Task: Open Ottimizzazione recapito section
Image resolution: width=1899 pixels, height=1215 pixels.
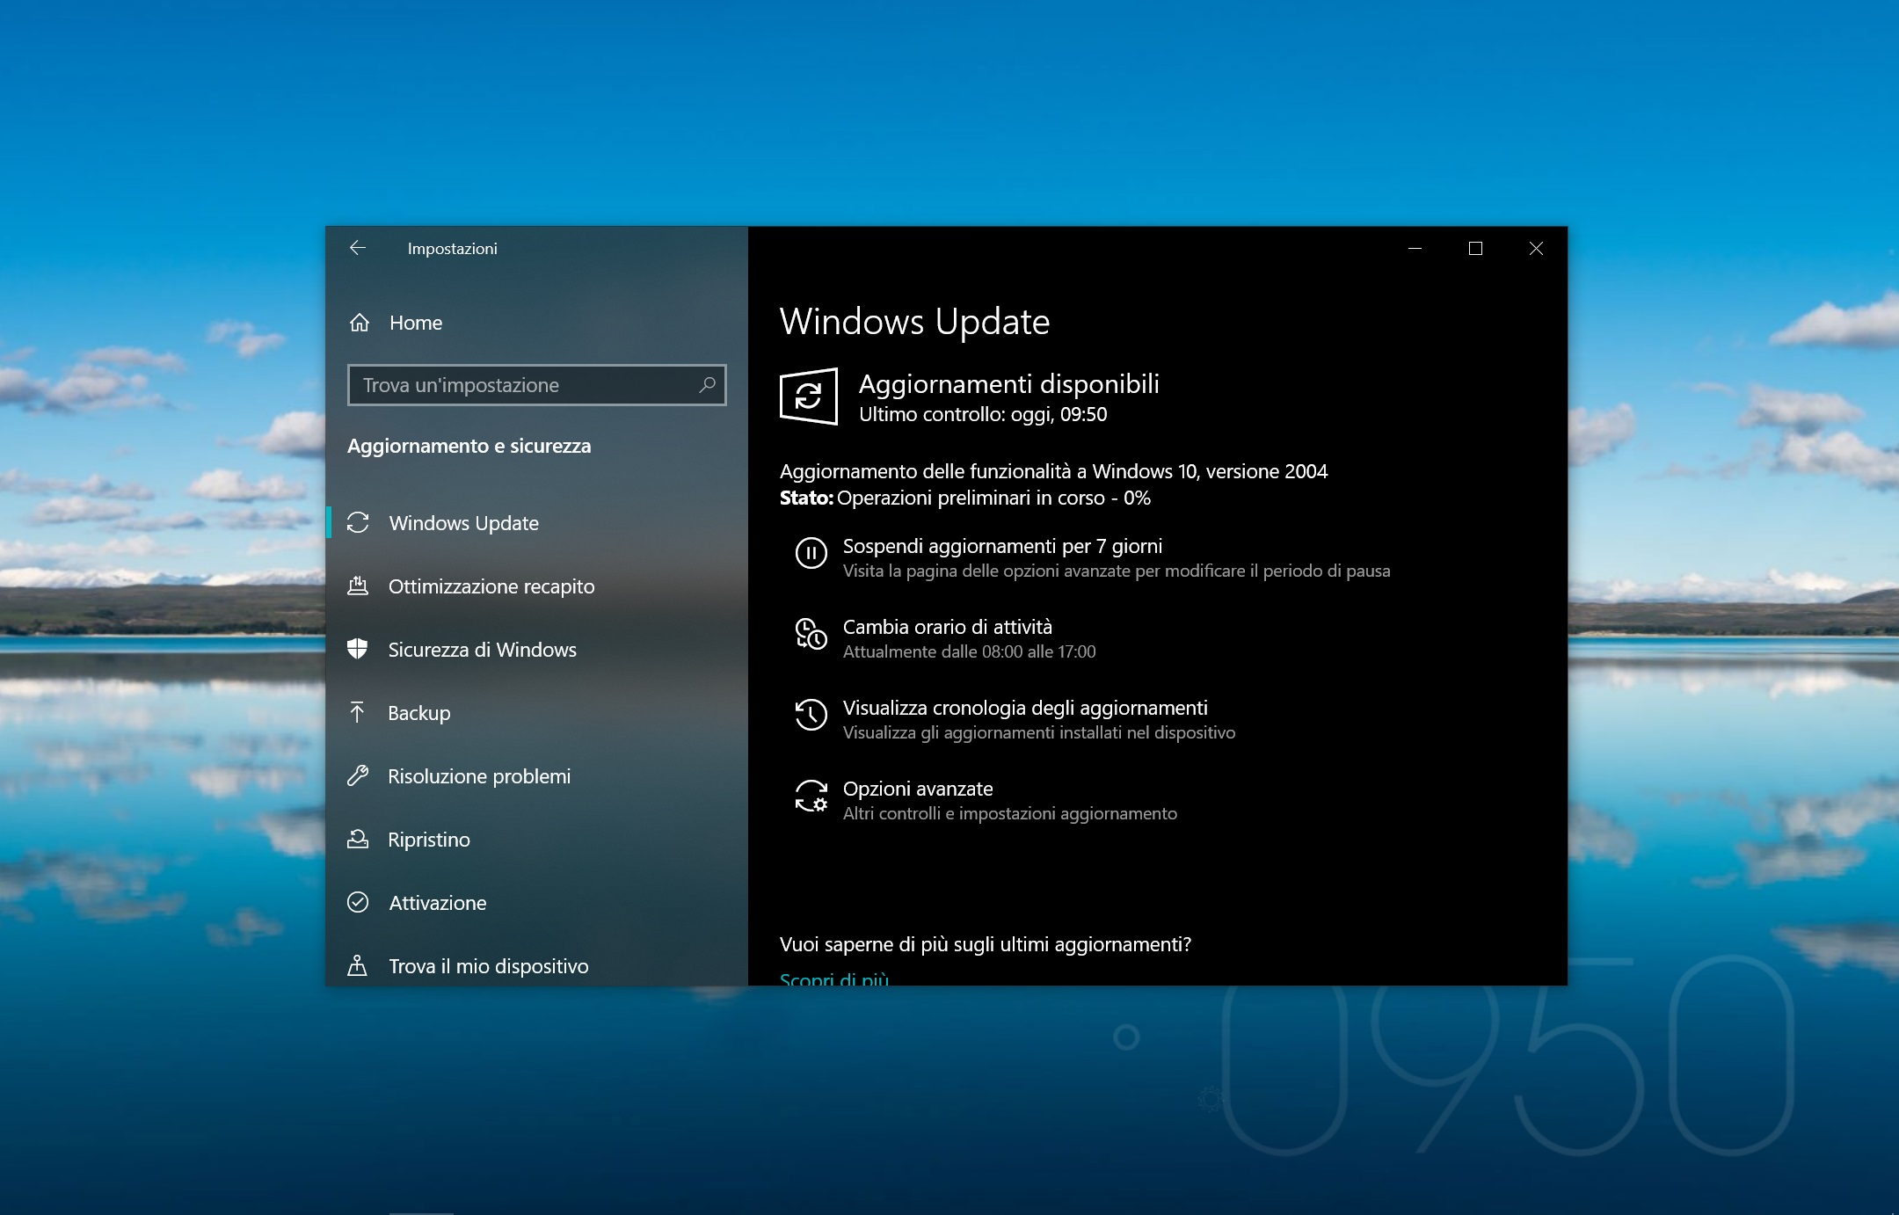Action: pos(537,586)
